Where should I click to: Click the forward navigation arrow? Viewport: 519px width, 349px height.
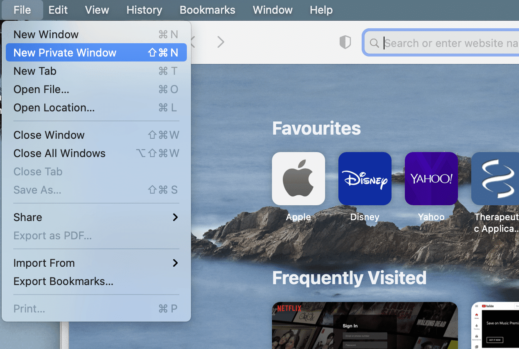[x=221, y=42]
